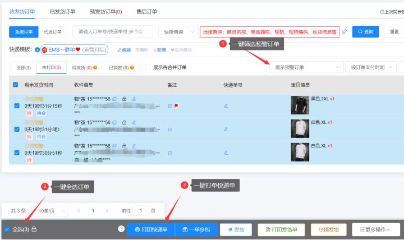The height and width of the screenshot is (240, 404).
Task: Edit the tracking number in the 31分3秒 row
Action: [226, 130]
